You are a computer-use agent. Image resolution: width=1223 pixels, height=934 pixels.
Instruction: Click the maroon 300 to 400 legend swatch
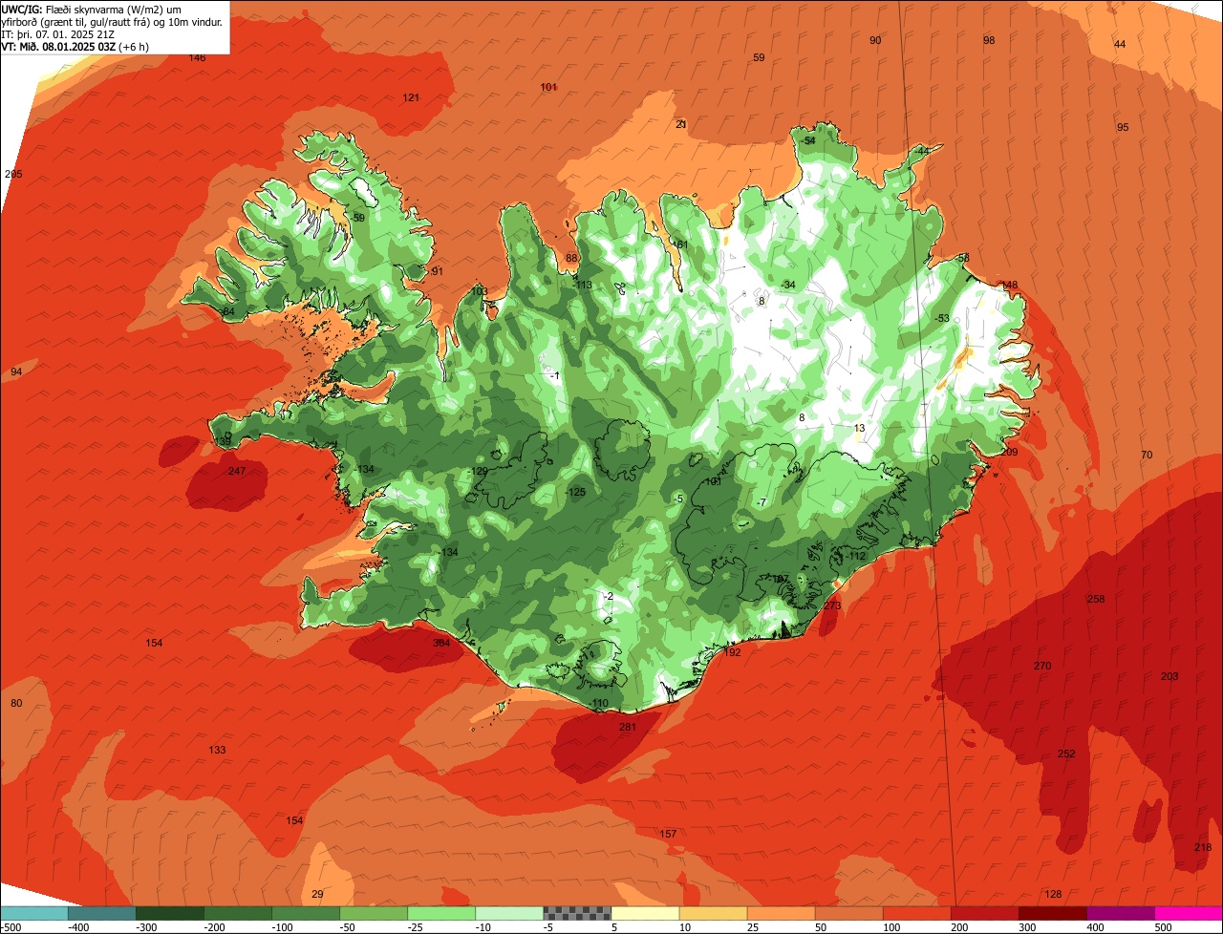(1053, 913)
